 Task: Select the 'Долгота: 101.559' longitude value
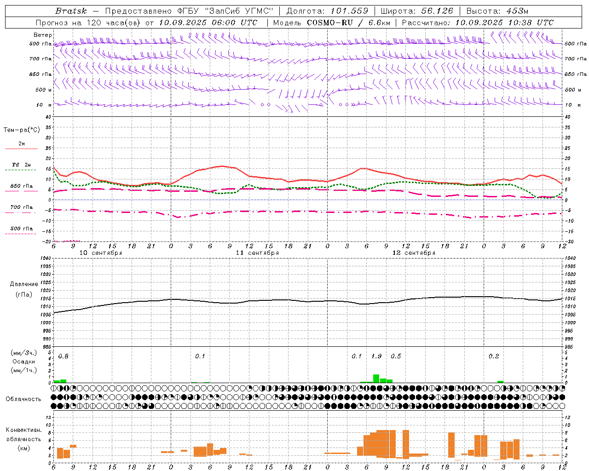click(x=327, y=11)
